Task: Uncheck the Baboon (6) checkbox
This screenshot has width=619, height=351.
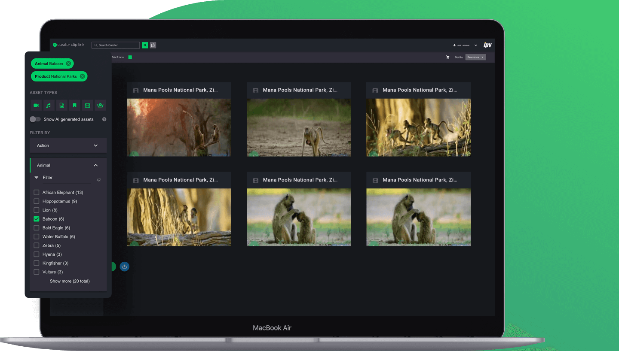Action: point(37,219)
